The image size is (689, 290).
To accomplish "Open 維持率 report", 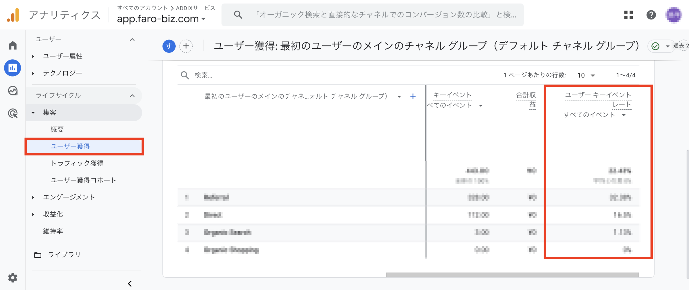I will point(53,231).
